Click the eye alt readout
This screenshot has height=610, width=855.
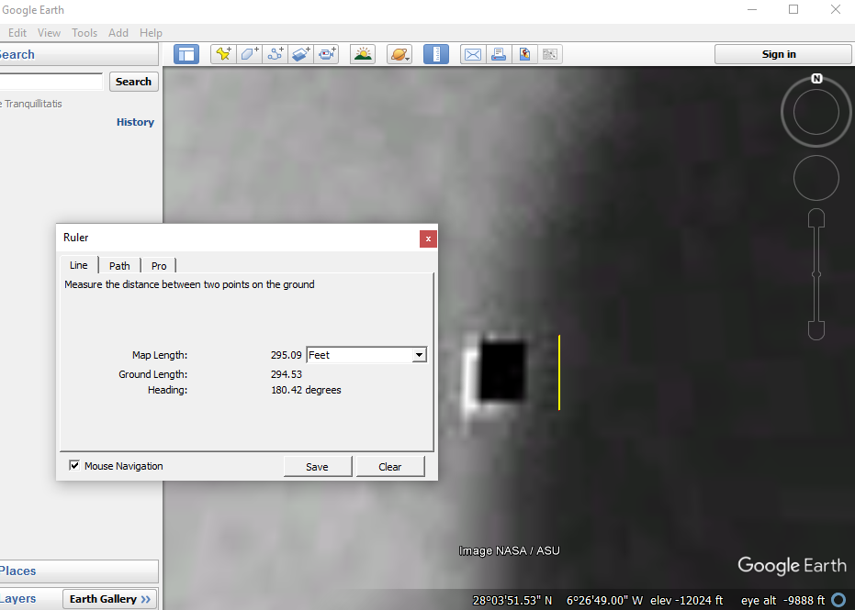pos(783,600)
